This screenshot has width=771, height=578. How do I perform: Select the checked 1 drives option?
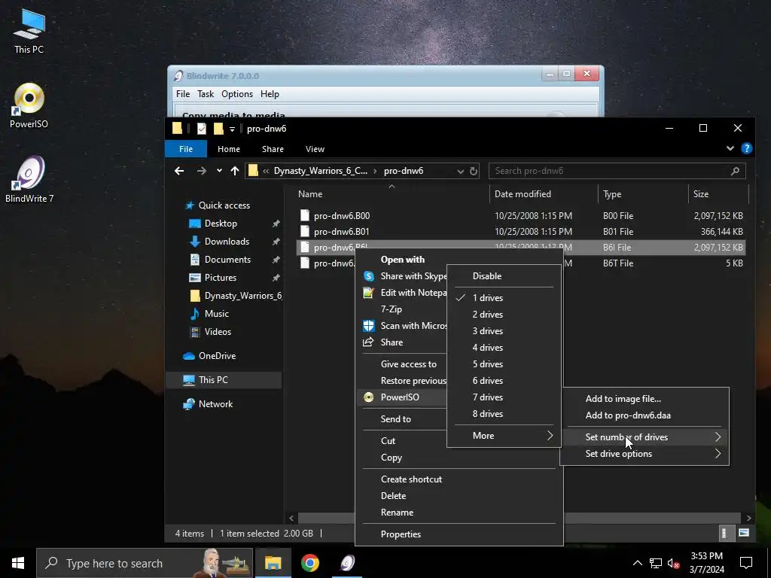click(x=504, y=298)
